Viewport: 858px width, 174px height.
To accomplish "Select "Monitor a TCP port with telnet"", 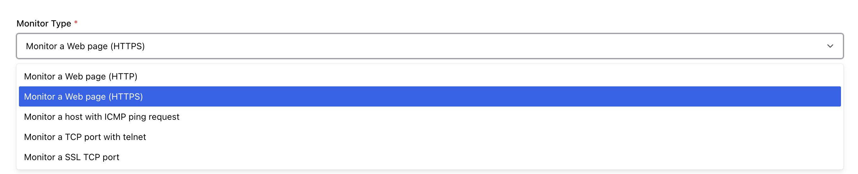I will pos(85,137).
